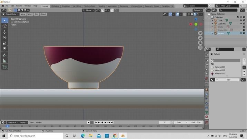
Task: Select the Move tool
Action: 4,32
